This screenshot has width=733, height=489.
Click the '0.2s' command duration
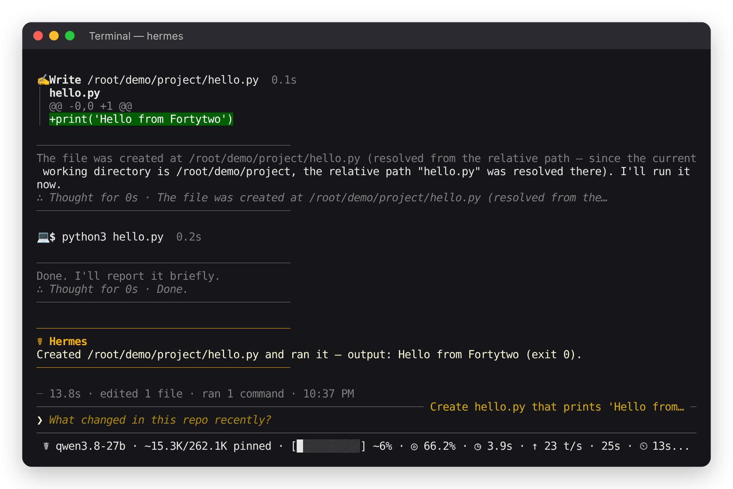click(x=189, y=237)
